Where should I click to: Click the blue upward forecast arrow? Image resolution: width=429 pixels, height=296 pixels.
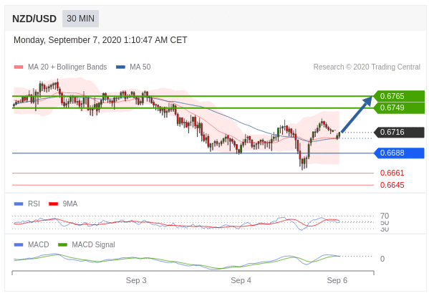[357, 114]
